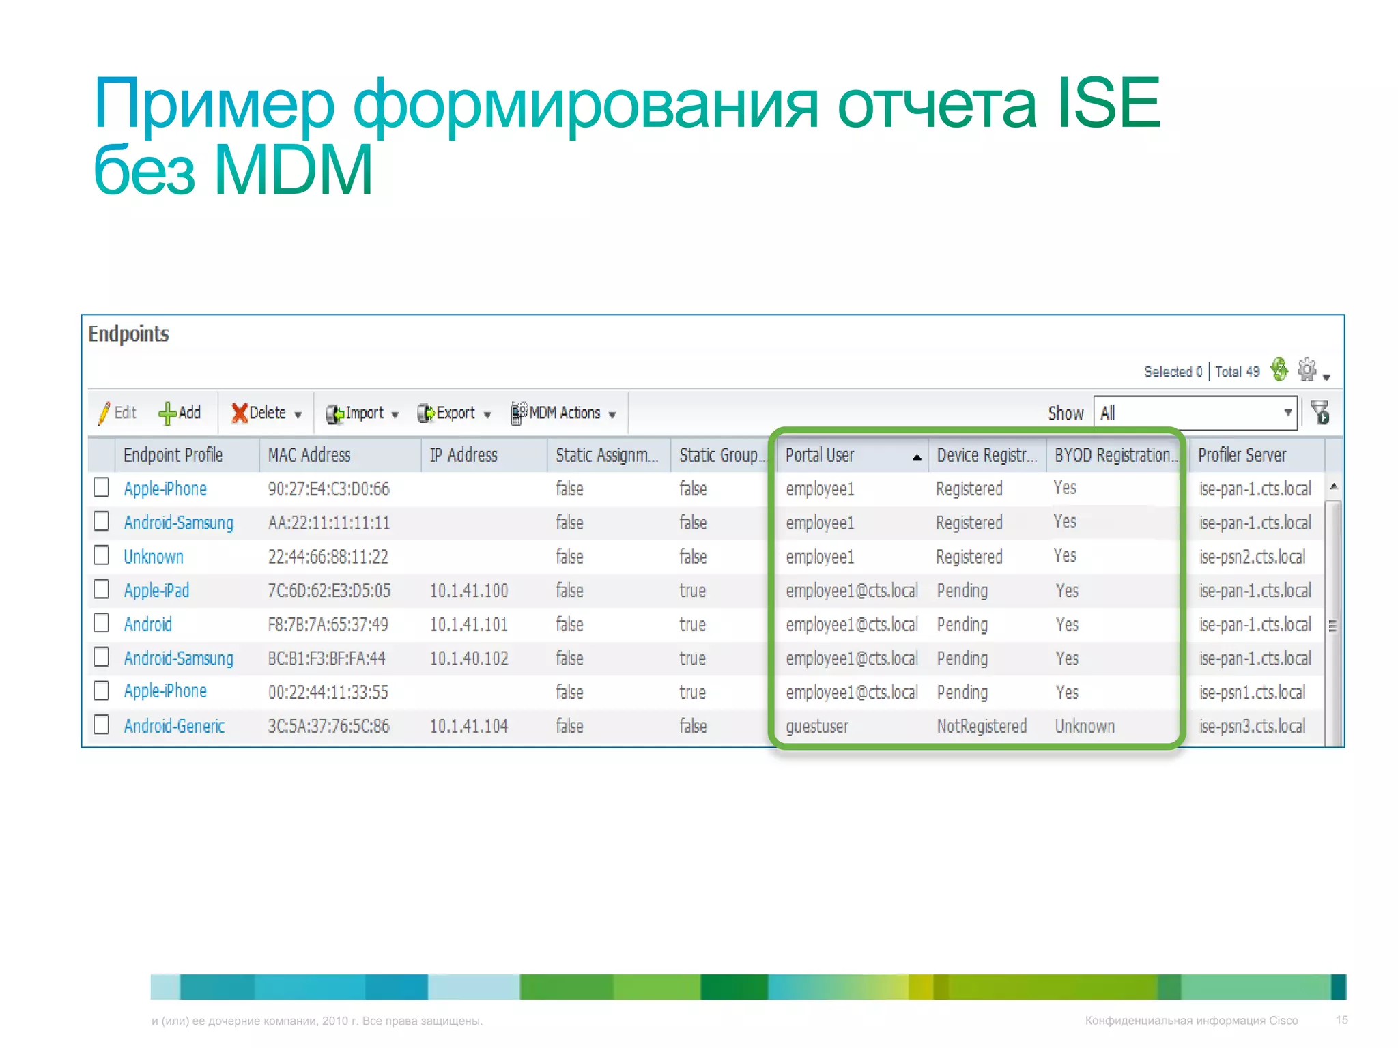Image resolution: width=1398 pixels, height=1048 pixels.
Task: Click the red X Delete icon
Action: pos(239,413)
